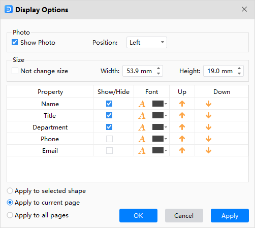Uncheck the Show Photo checkbox
255x228 pixels.
click(x=15, y=42)
